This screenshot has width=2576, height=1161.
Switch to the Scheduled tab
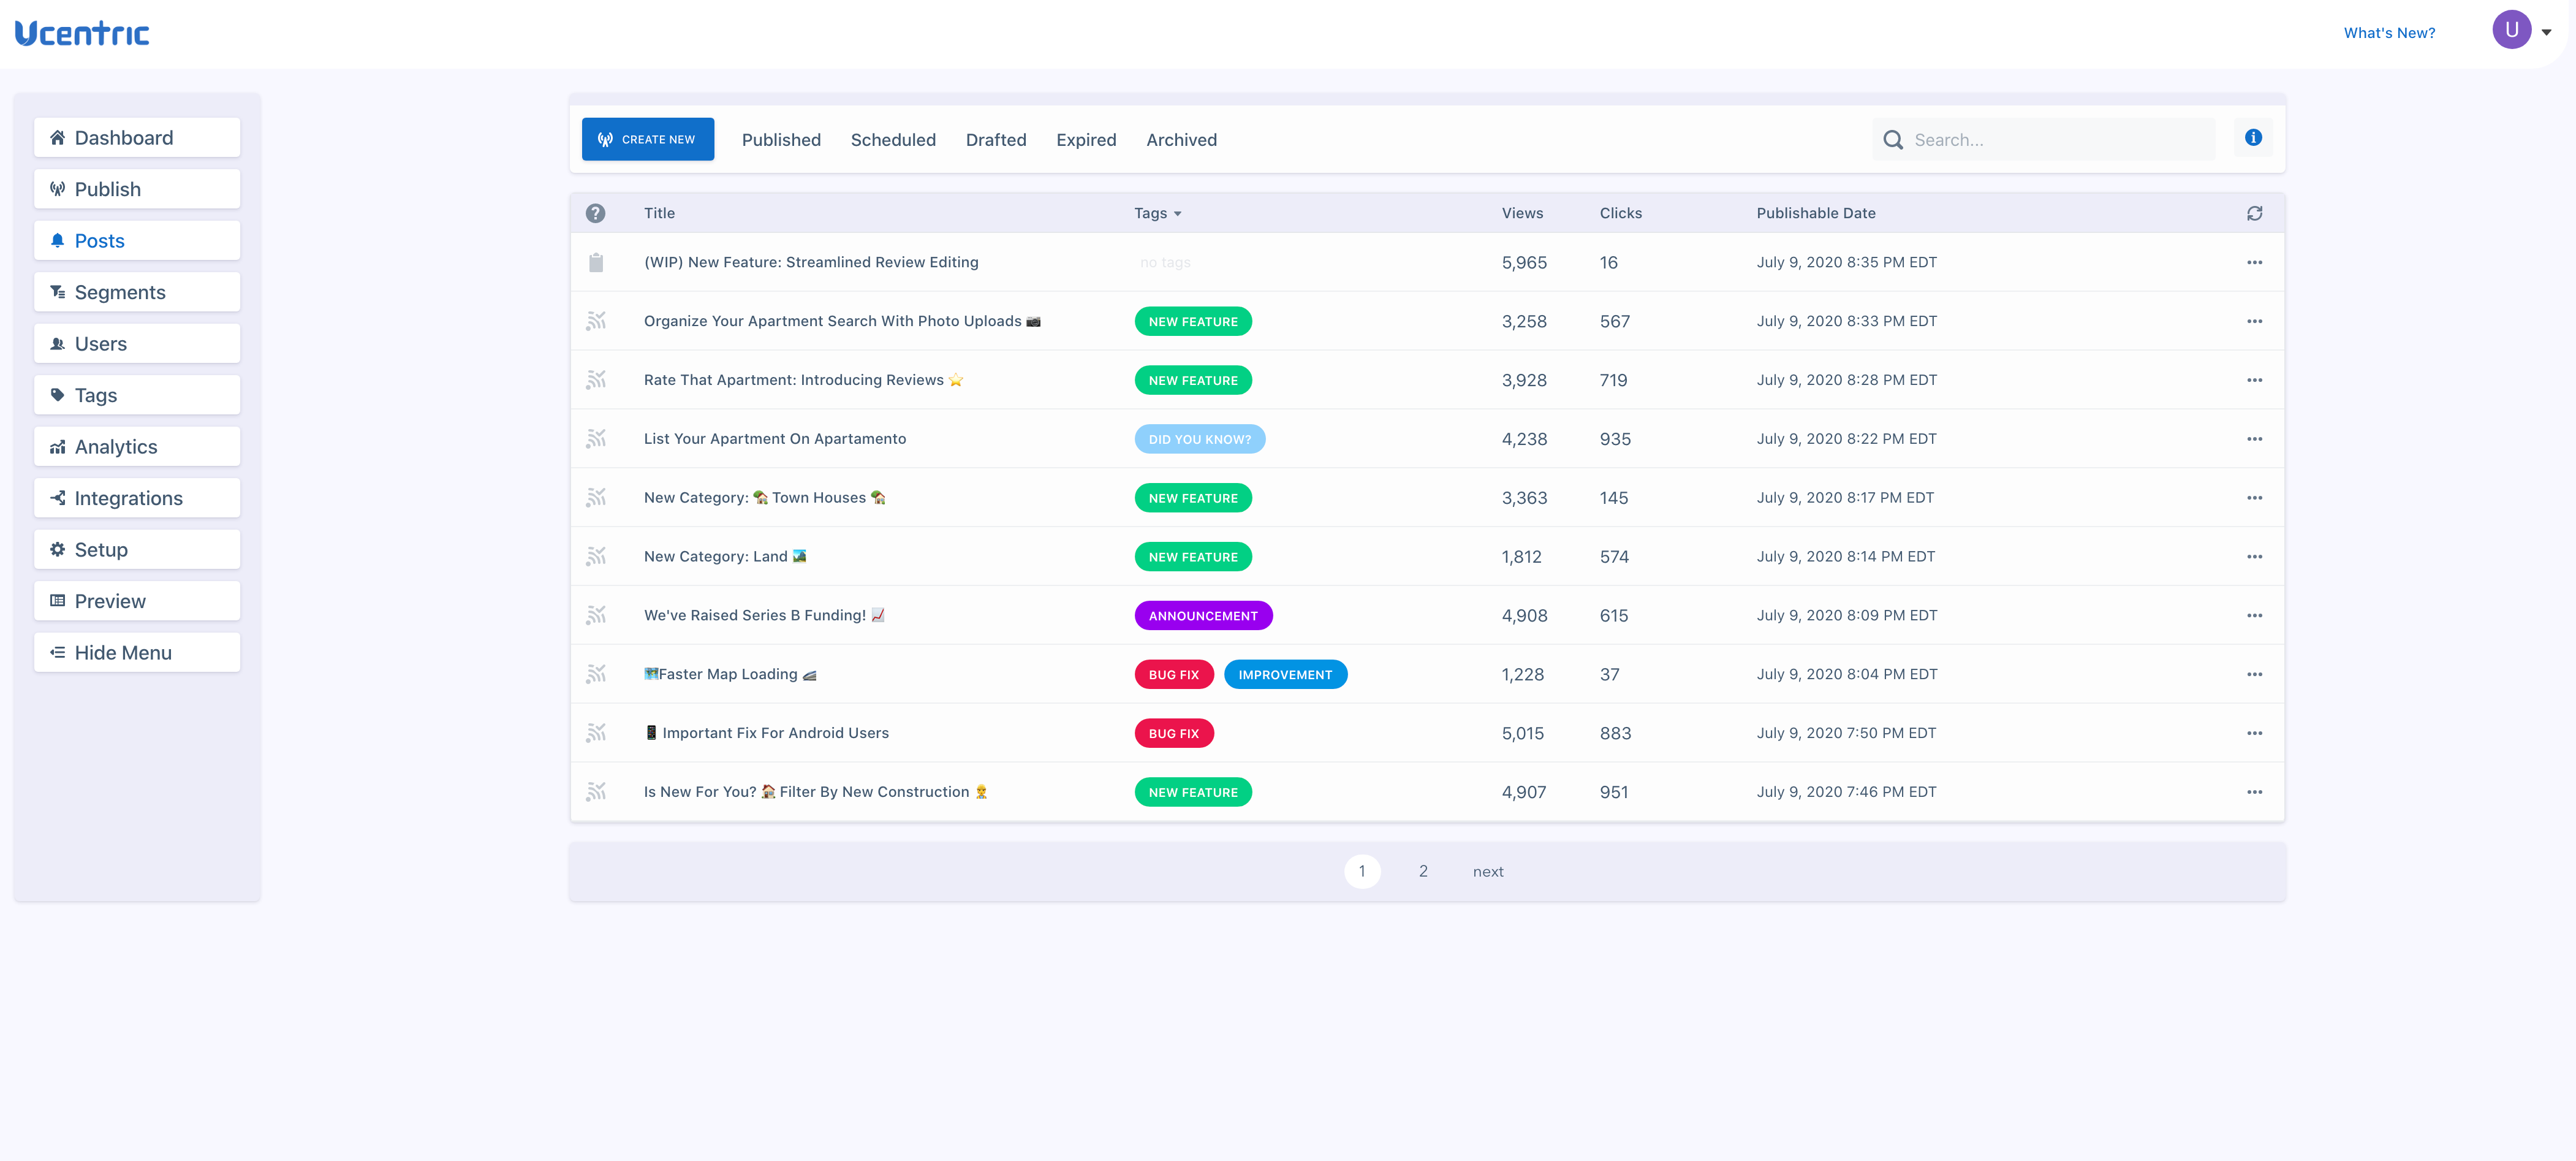click(x=892, y=140)
